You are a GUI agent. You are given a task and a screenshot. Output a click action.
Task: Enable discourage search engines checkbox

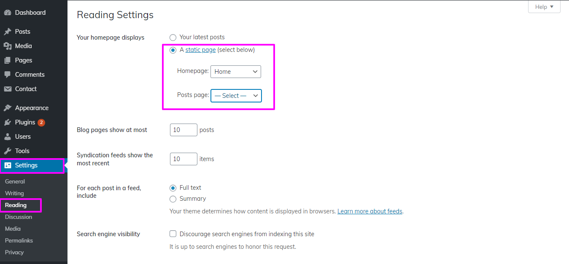[x=173, y=234]
